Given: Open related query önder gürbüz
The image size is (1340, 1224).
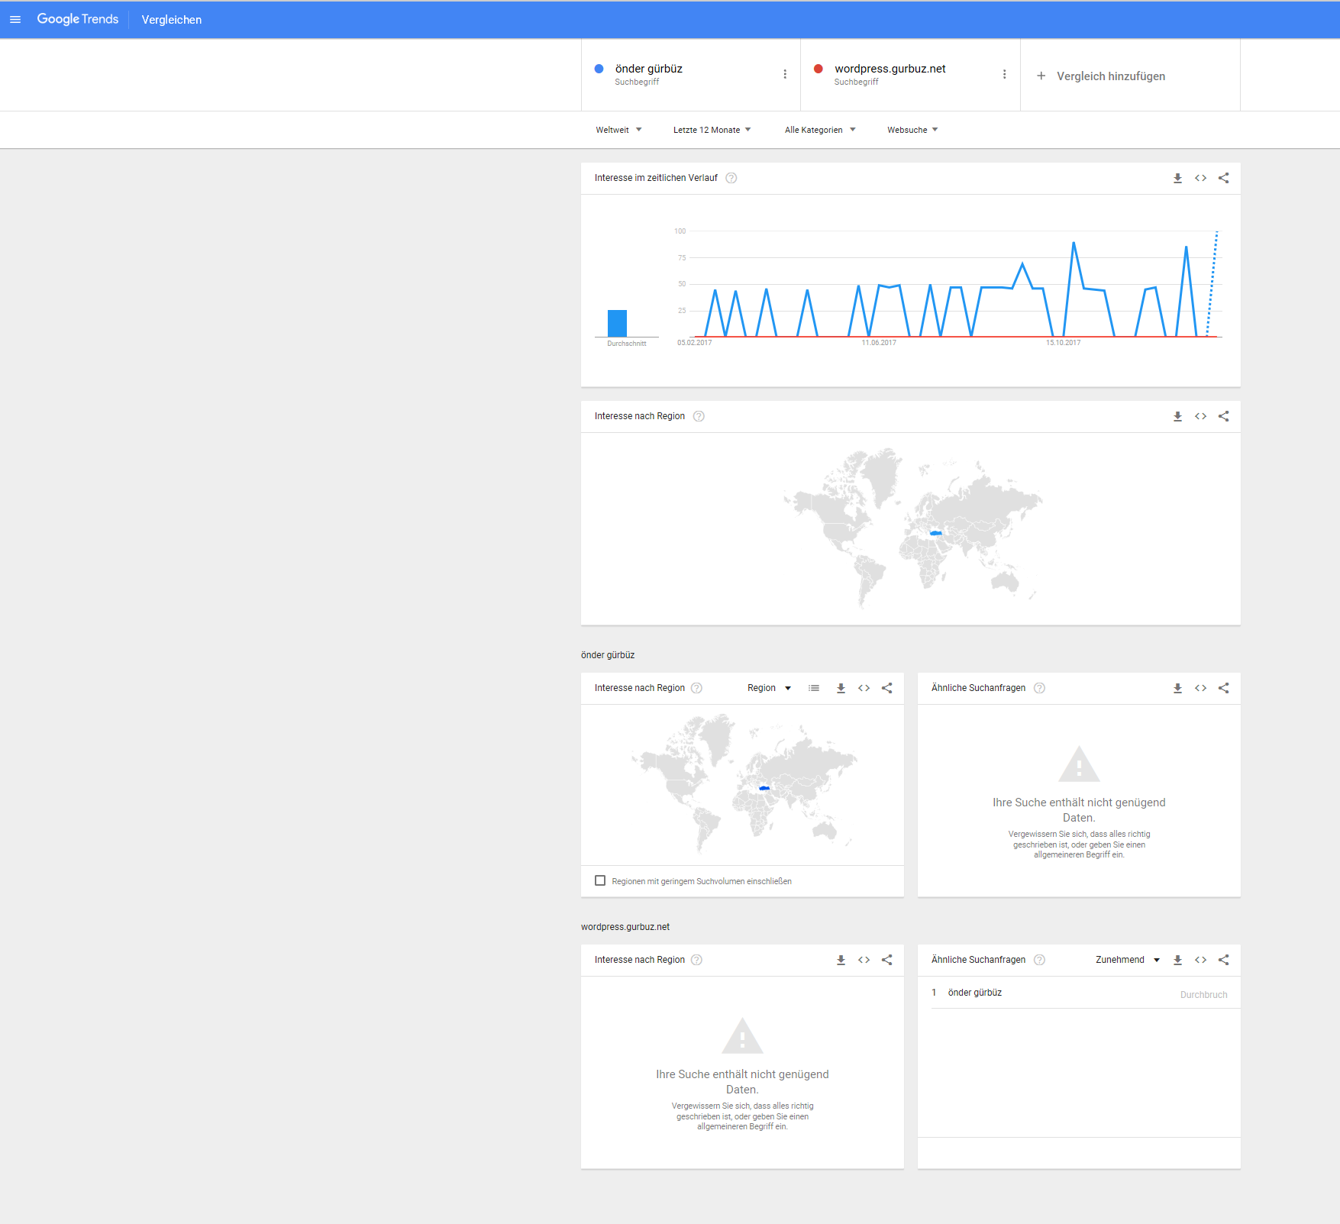Looking at the screenshot, I should (975, 993).
